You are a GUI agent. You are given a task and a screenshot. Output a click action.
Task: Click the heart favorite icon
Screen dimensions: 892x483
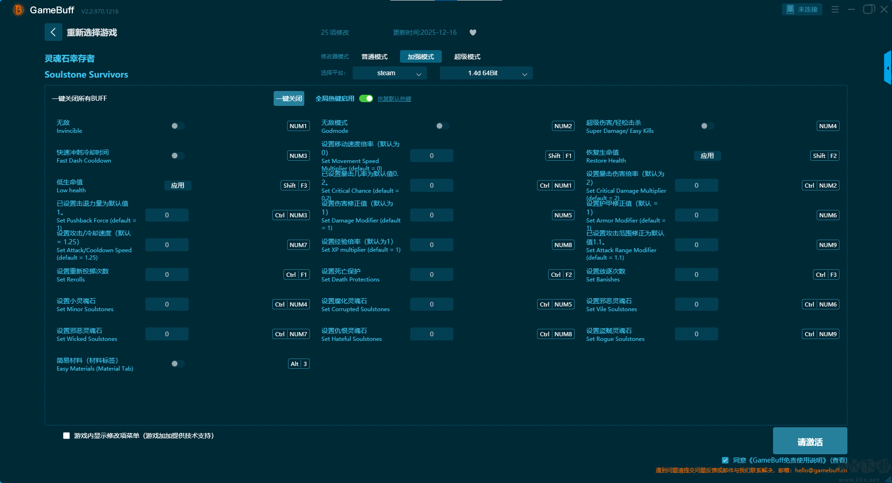[x=473, y=33]
